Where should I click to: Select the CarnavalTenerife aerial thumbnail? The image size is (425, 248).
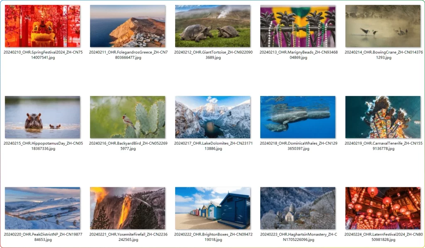tap(383, 117)
